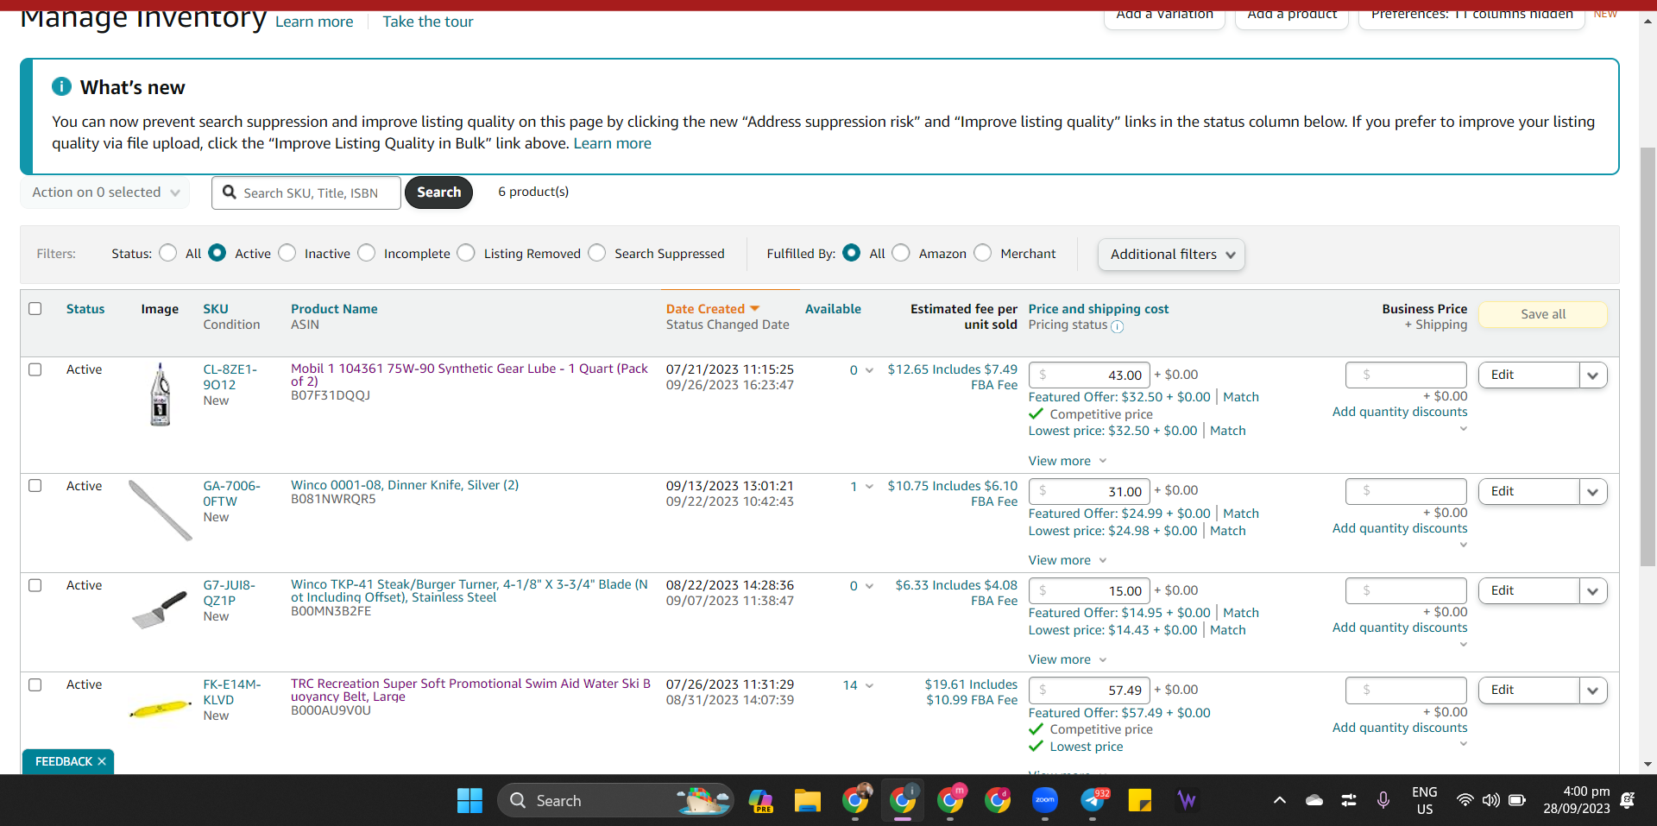
Task: Select the Active status filter
Action: (x=217, y=253)
